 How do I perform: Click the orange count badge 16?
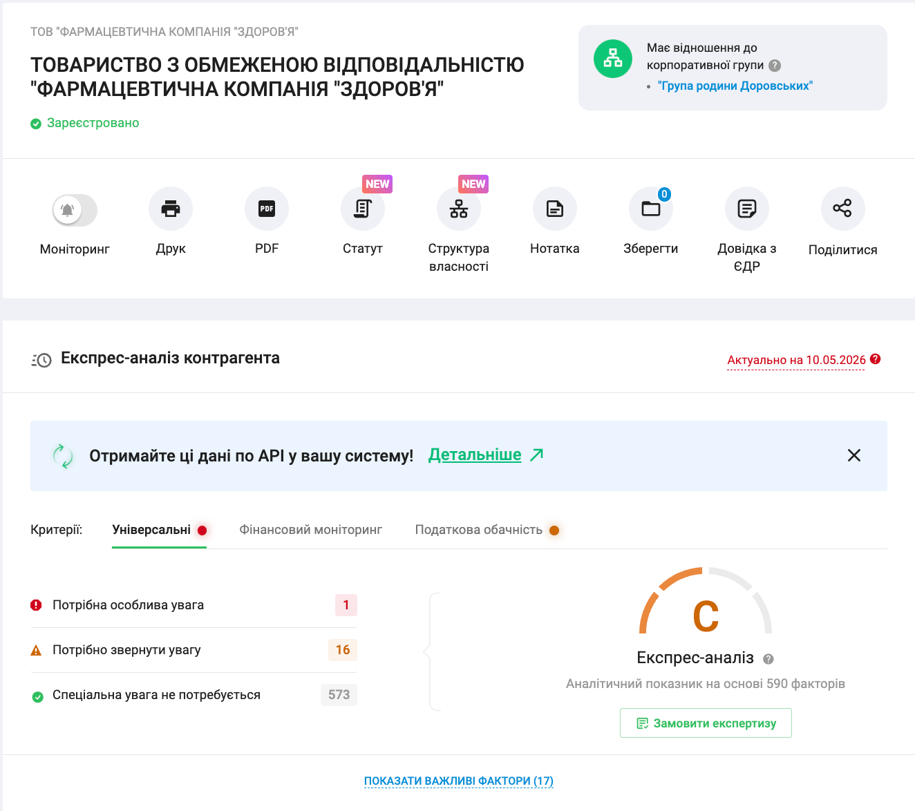click(x=343, y=650)
